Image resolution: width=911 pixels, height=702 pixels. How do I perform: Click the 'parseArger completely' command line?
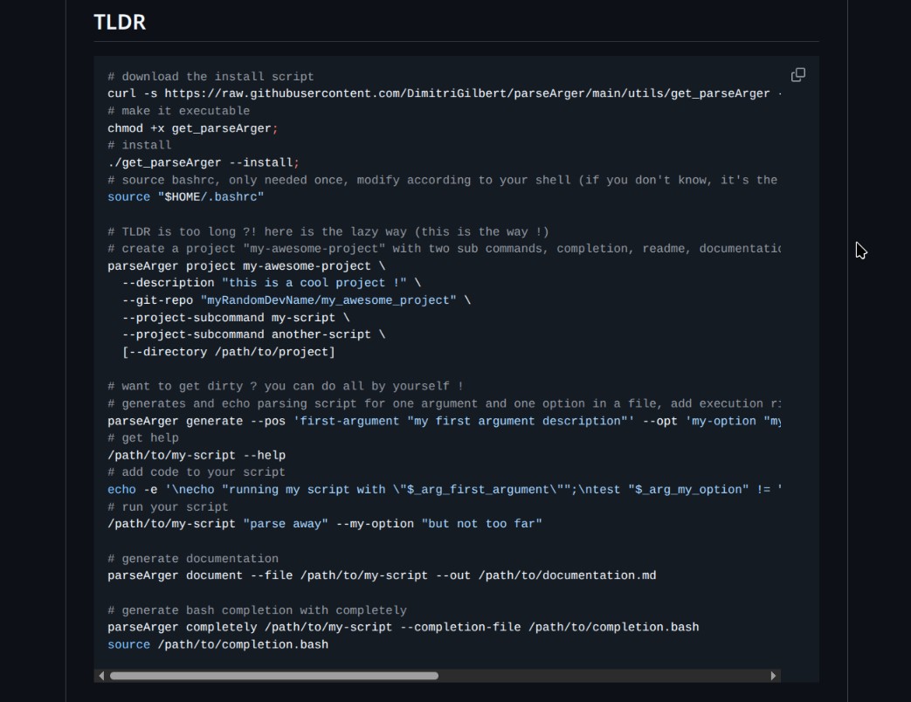pos(403,627)
